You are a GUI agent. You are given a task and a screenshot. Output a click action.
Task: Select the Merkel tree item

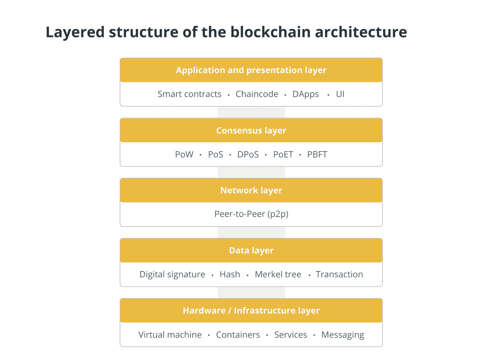point(278,274)
